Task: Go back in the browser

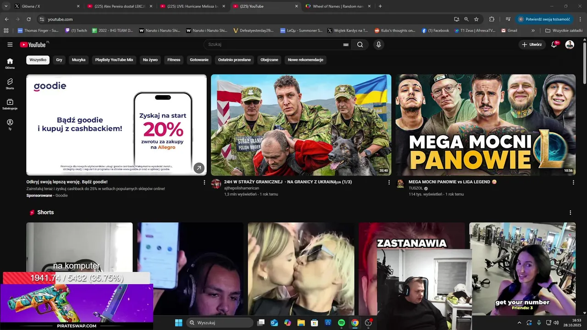Action: (6, 19)
